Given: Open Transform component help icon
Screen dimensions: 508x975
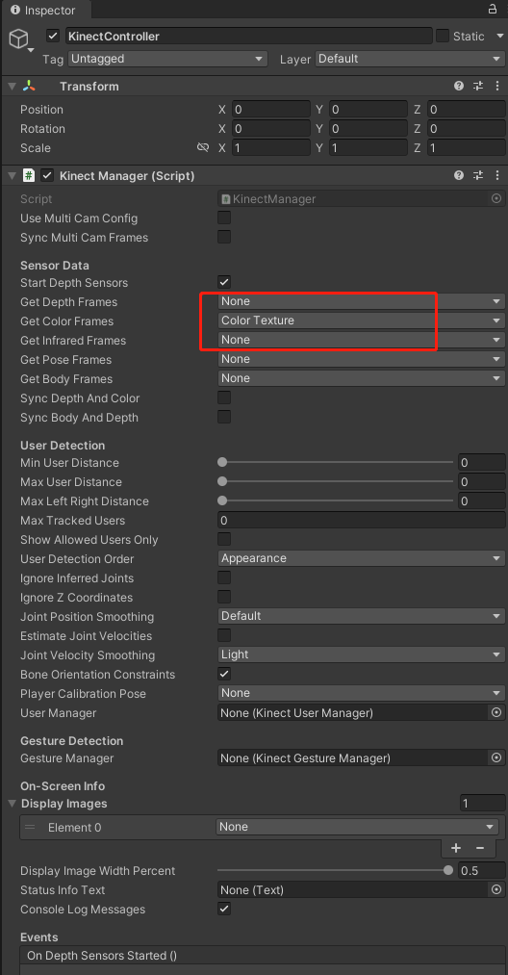Looking at the screenshot, I should click(459, 86).
